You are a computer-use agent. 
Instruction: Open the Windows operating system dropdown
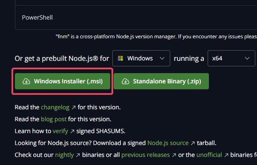(x=141, y=58)
